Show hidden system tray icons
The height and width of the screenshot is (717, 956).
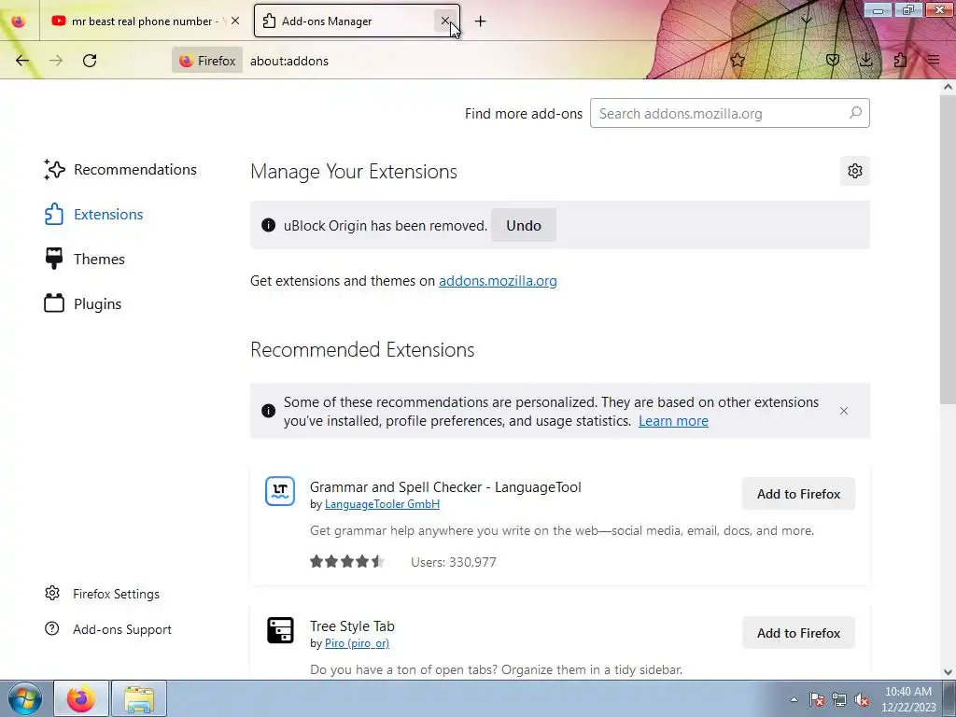pyautogui.click(x=794, y=699)
